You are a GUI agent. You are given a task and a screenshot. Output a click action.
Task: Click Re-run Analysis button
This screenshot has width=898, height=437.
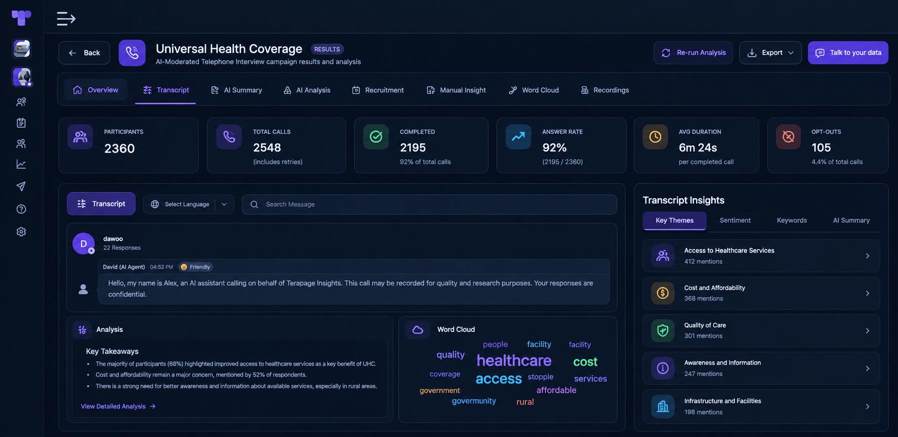coord(693,53)
